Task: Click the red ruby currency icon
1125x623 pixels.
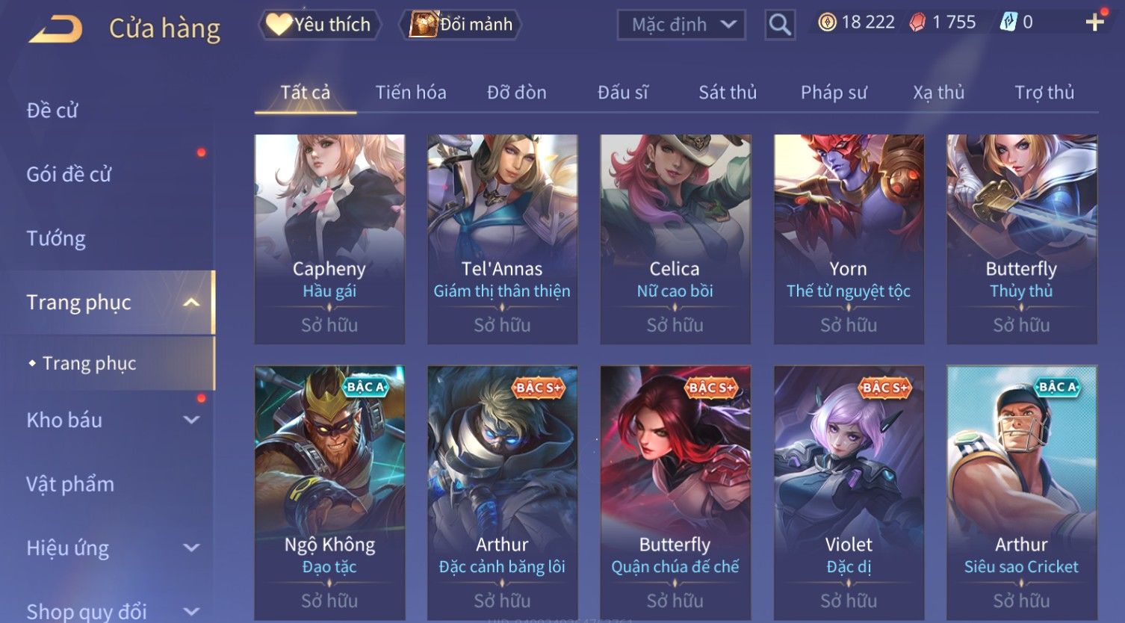Action: pos(917,22)
